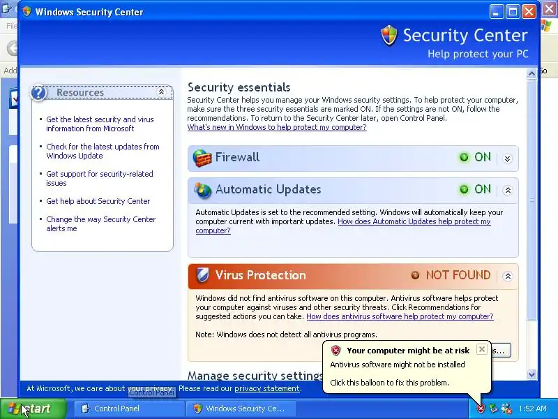Image resolution: width=558 pixels, height=419 pixels.
Task: Click the 'Firewall' section title
Action: tap(237, 157)
